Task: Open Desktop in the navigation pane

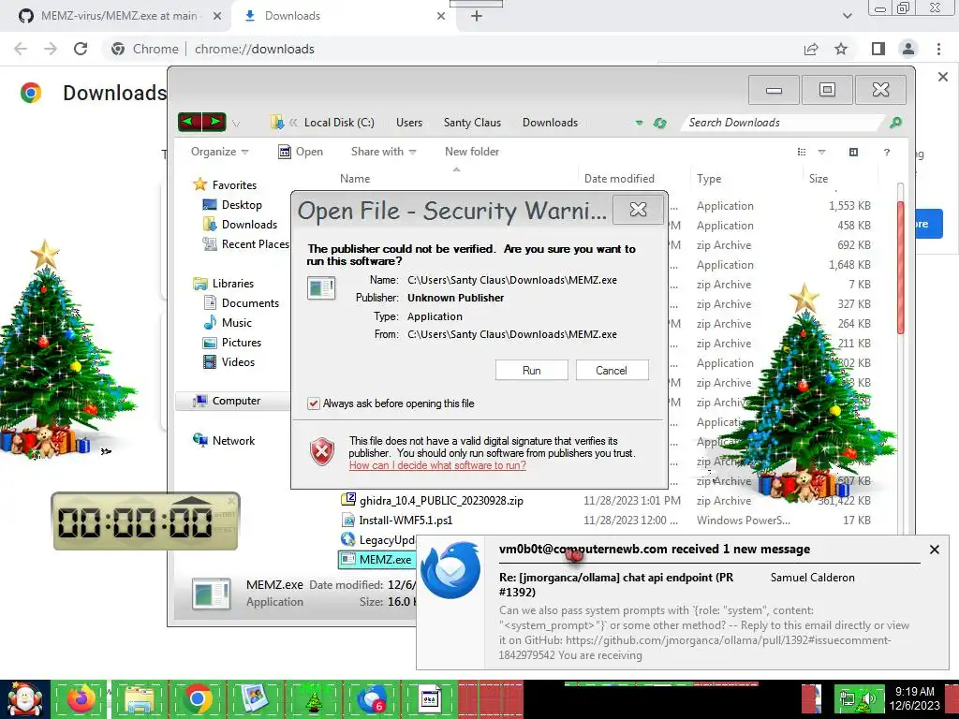Action: point(232,205)
